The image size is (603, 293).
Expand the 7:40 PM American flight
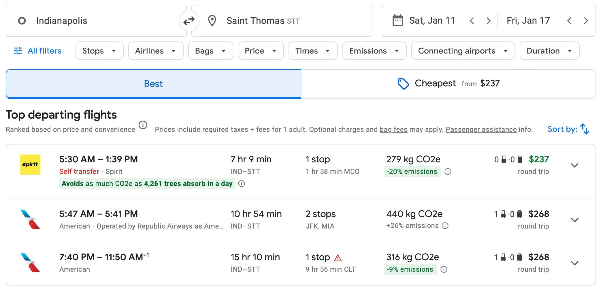[x=574, y=263]
